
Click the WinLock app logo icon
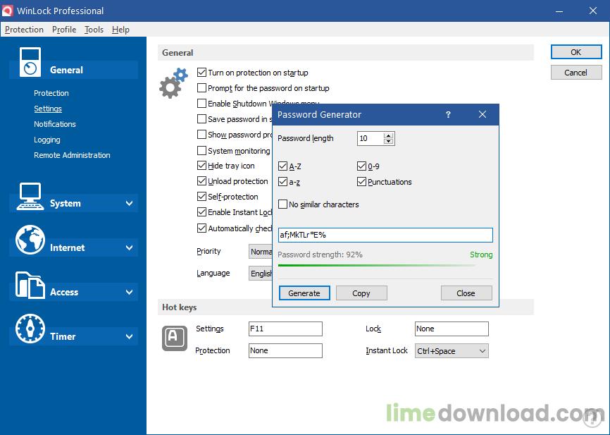click(x=7, y=11)
